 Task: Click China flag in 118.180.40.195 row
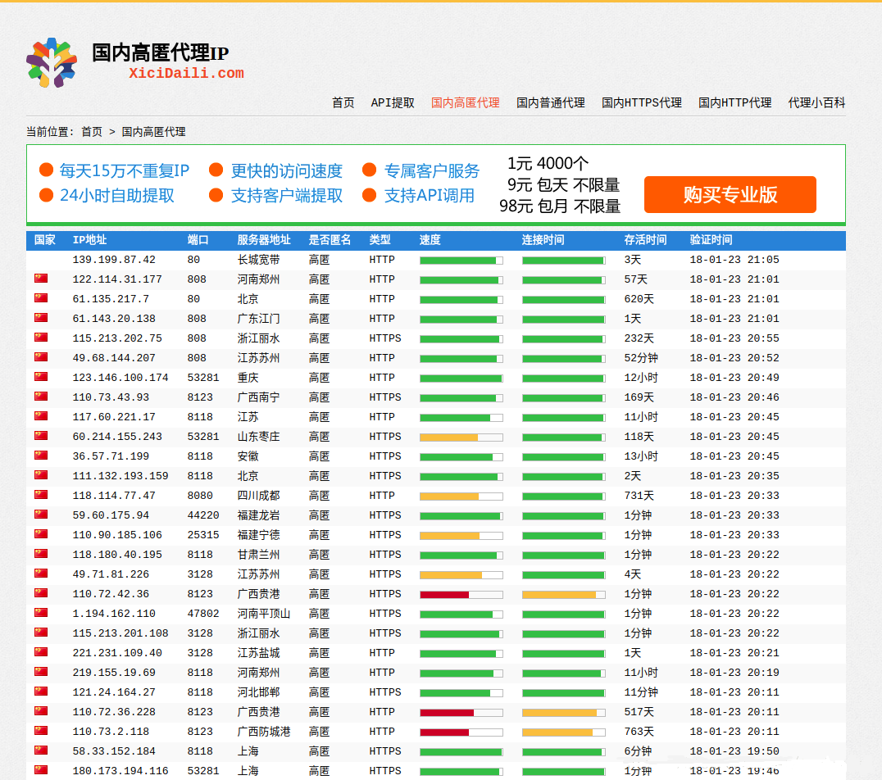(41, 554)
